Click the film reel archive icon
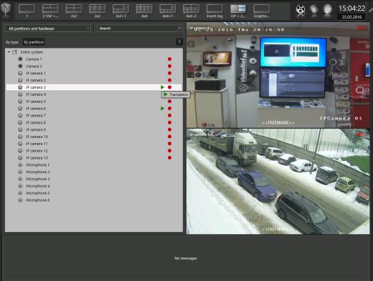Viewport: 373px width, 281px height. (300, 10)
